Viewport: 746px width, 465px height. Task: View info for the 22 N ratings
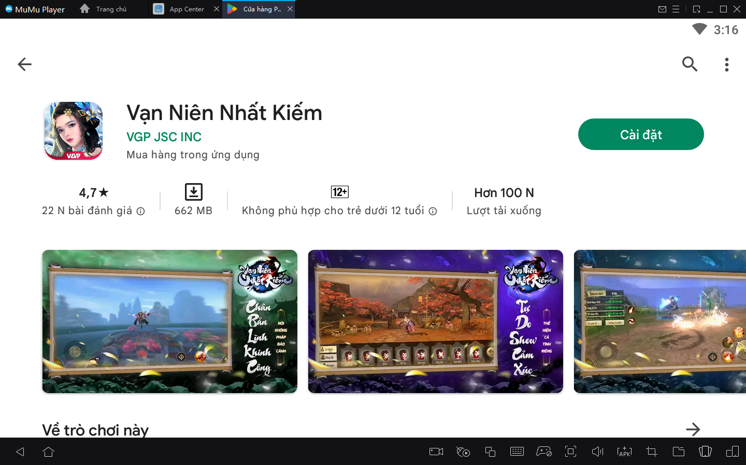point(140,211)
